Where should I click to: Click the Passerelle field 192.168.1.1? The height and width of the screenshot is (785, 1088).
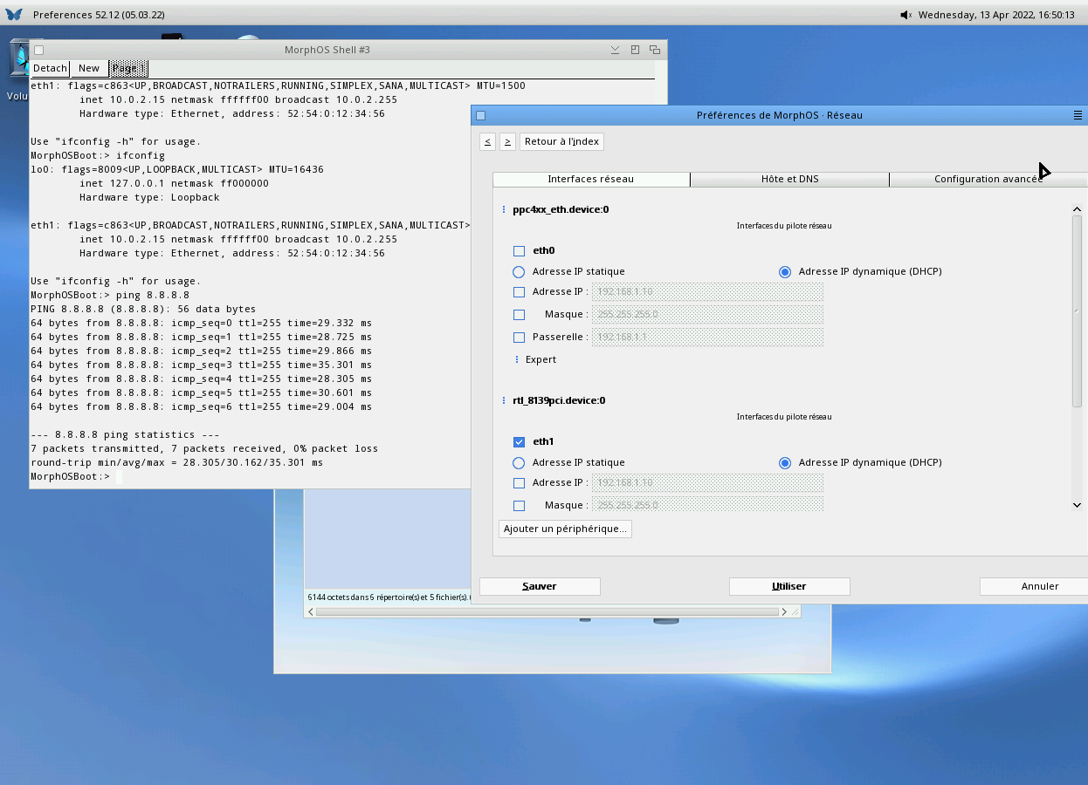tap(707, 338)
